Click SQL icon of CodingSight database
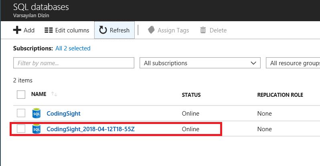Screen dimensions: 320x166 pyautogui.click(x=36, y=113)
